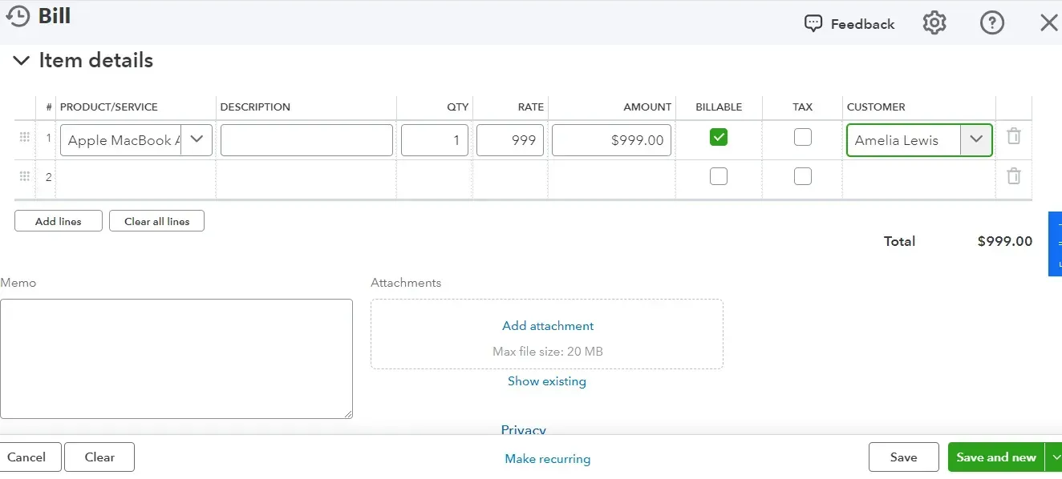Viewport: 1062px width, 479px height.
Task: Click the Make recurring link
Action: (x=547, y=459)
